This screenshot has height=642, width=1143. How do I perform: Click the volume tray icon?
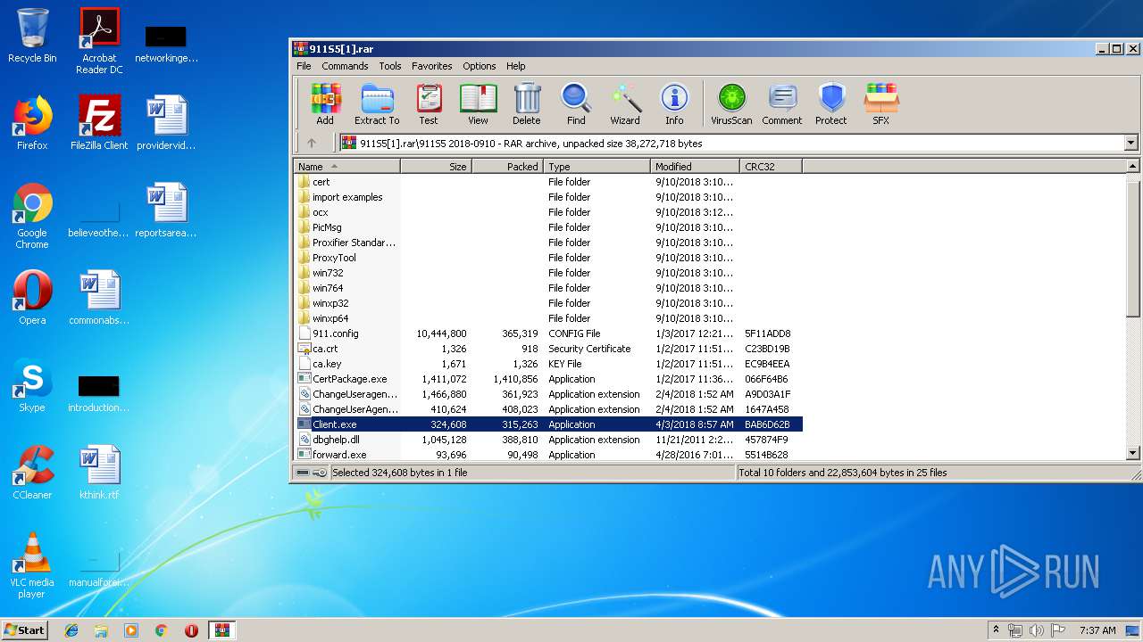pyautogui.click(x=1037, y=630)
